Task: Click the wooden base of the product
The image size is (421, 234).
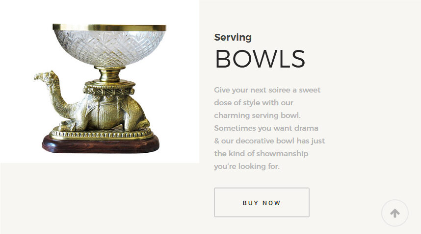Action: [101, 144]
